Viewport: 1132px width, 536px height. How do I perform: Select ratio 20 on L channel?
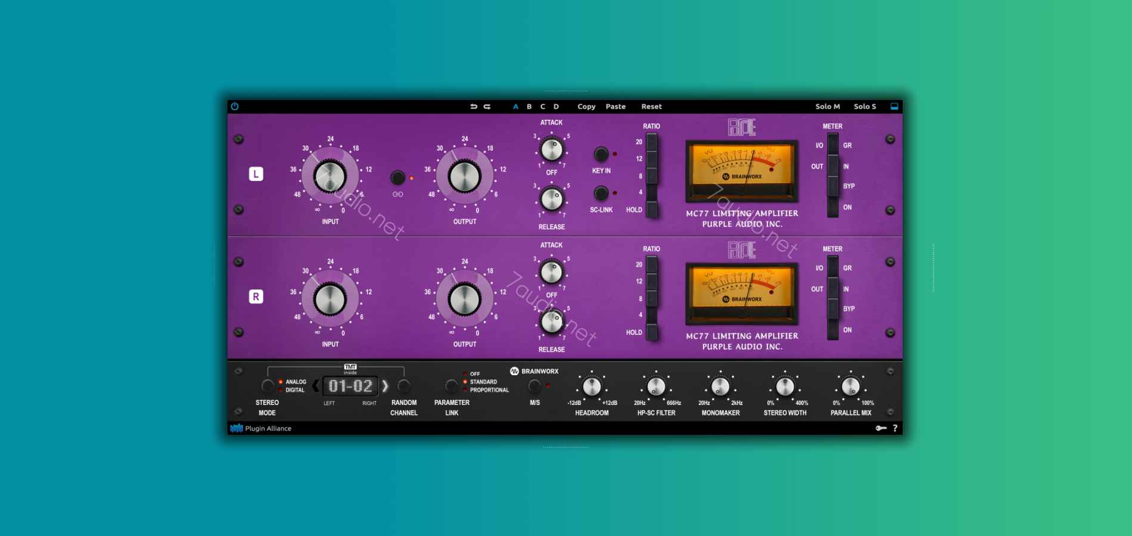pyautogui.click(x=652, y=142)
